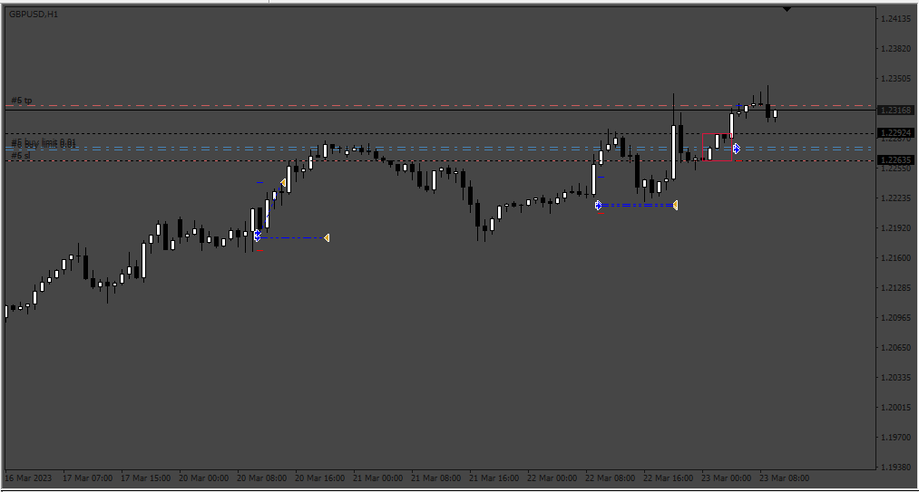Click the '17 Mar 07:00' time label

pos(87,478)
